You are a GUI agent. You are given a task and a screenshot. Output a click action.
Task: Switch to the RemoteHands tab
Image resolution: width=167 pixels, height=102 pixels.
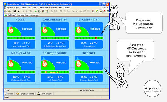coord(32,15)
